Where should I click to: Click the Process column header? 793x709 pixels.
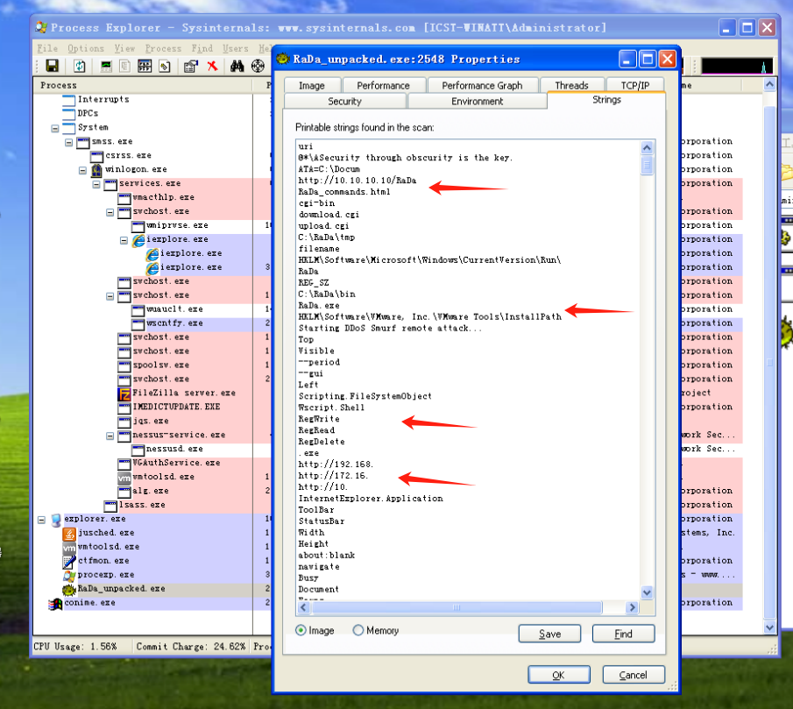[x=143, y=86]
